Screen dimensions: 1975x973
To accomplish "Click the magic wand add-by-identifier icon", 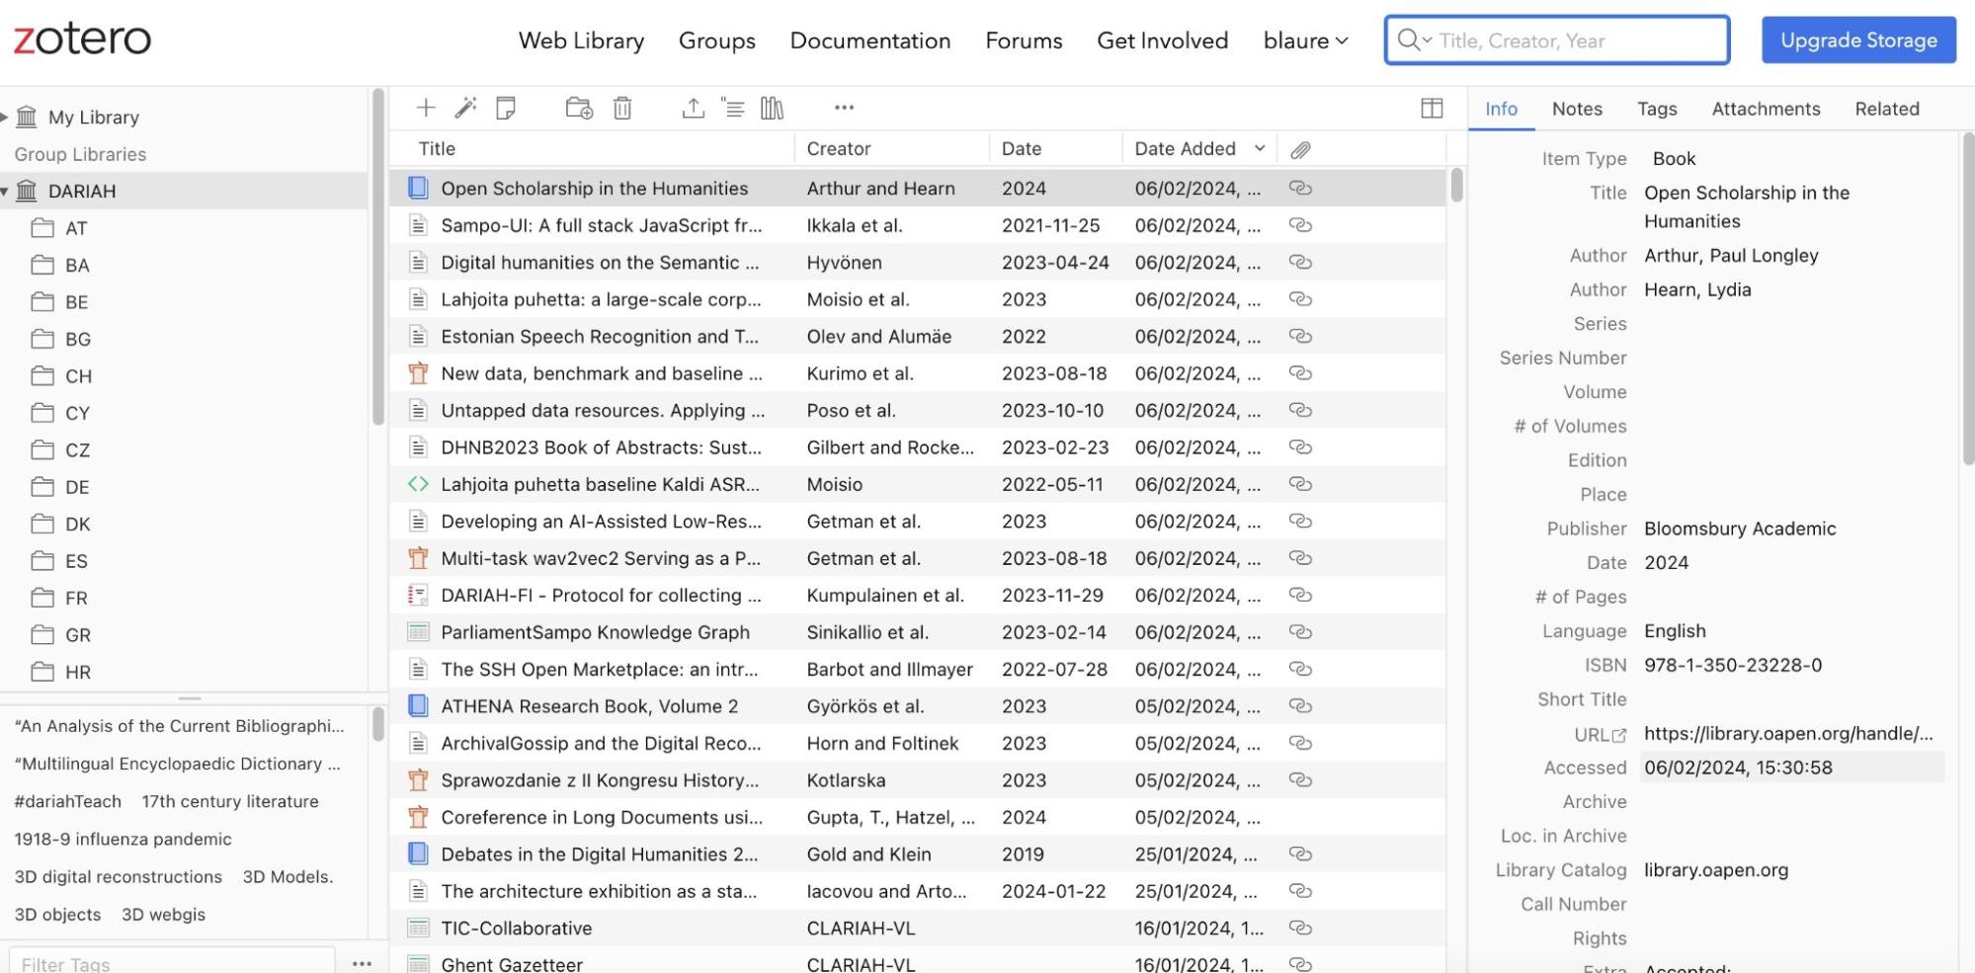I will tap(465, 108).
